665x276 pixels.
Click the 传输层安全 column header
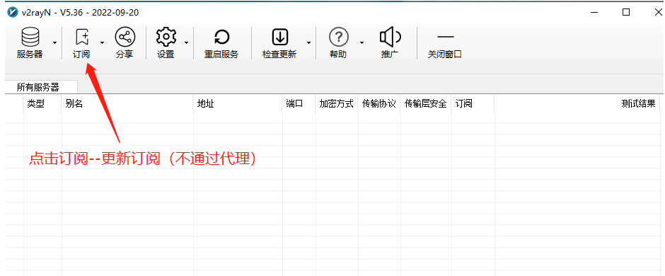click(x=426, y=104)
